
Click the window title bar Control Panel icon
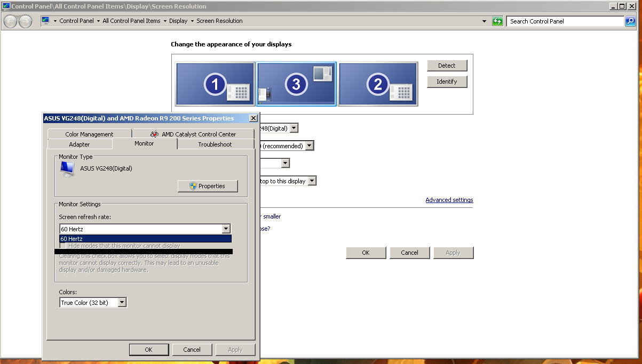pyautogui.click(x=6, y=6)
